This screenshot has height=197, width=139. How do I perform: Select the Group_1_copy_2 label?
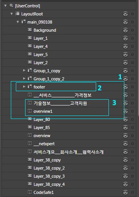pos(49,79)
